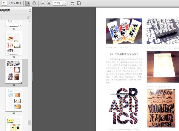179x131 pixels.
Task: Select the Hand pan tool
Action: (x=34, y=3)
